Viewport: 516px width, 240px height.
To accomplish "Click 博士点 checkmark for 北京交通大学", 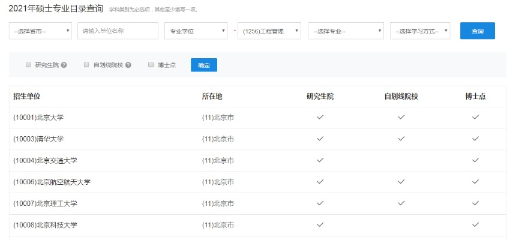I will click(x=475, y=160).
